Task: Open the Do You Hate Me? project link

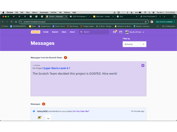Action: point(81,111)
